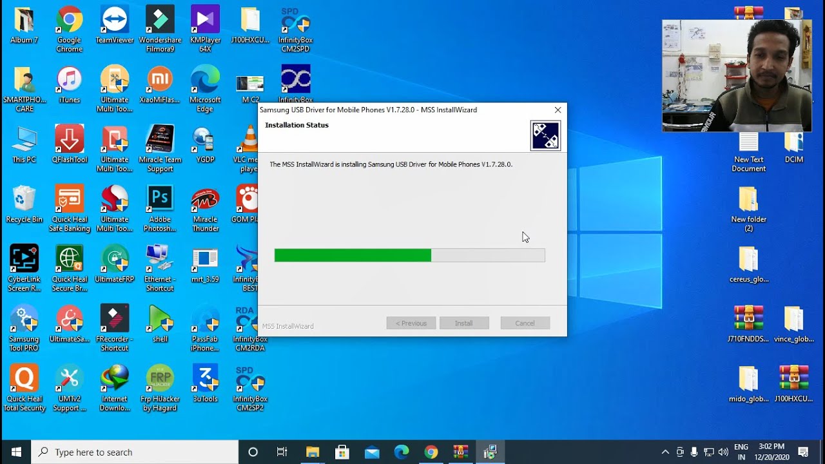Open the Mail app on the taskbar
Screen dimensions: 825x464
tap(372, 452)
